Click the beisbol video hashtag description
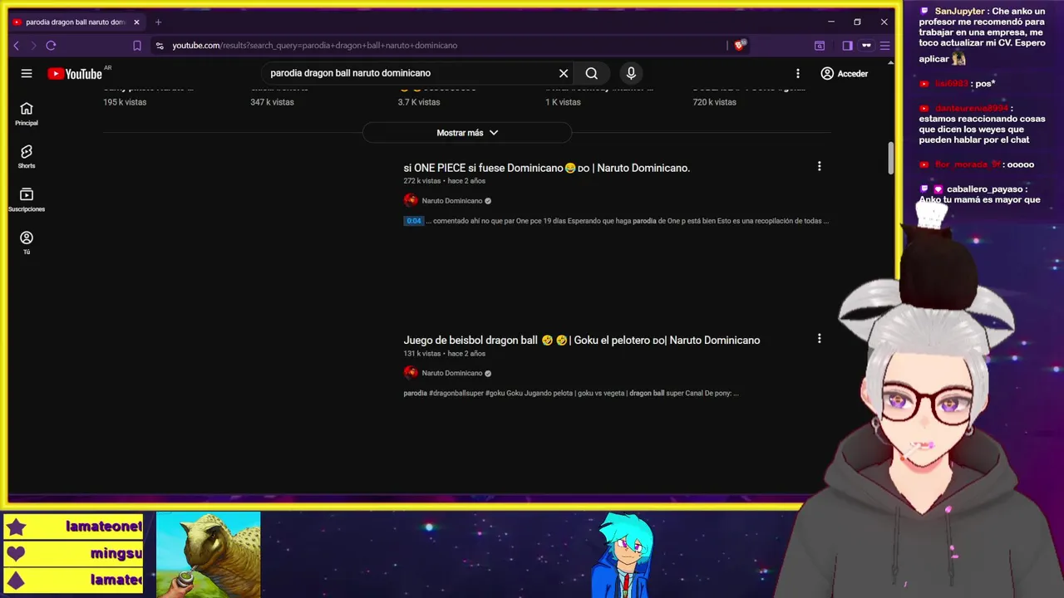This screenshot has width=1064, height=598. [571, 393]
